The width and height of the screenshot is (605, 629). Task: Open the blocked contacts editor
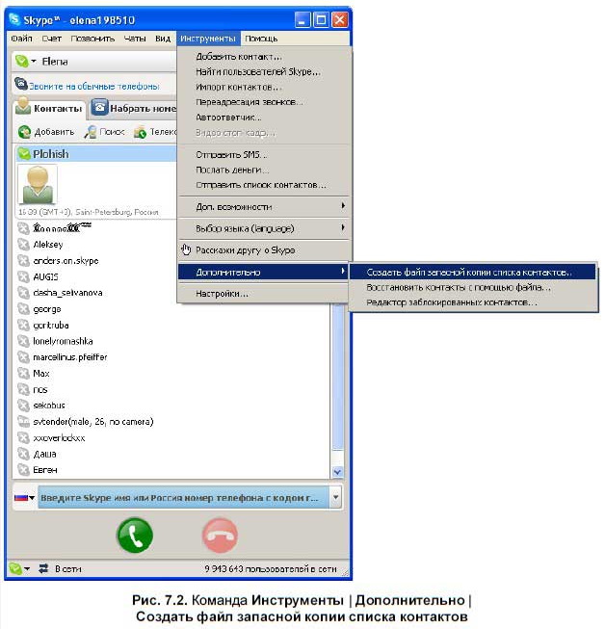[x=452, y=302]
